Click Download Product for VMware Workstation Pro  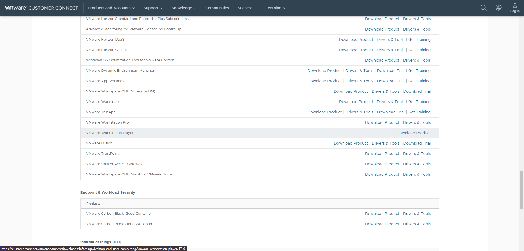382,122
